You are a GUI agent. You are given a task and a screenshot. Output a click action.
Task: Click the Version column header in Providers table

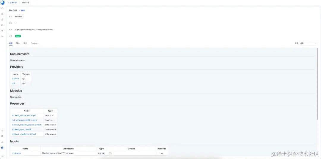26,74
